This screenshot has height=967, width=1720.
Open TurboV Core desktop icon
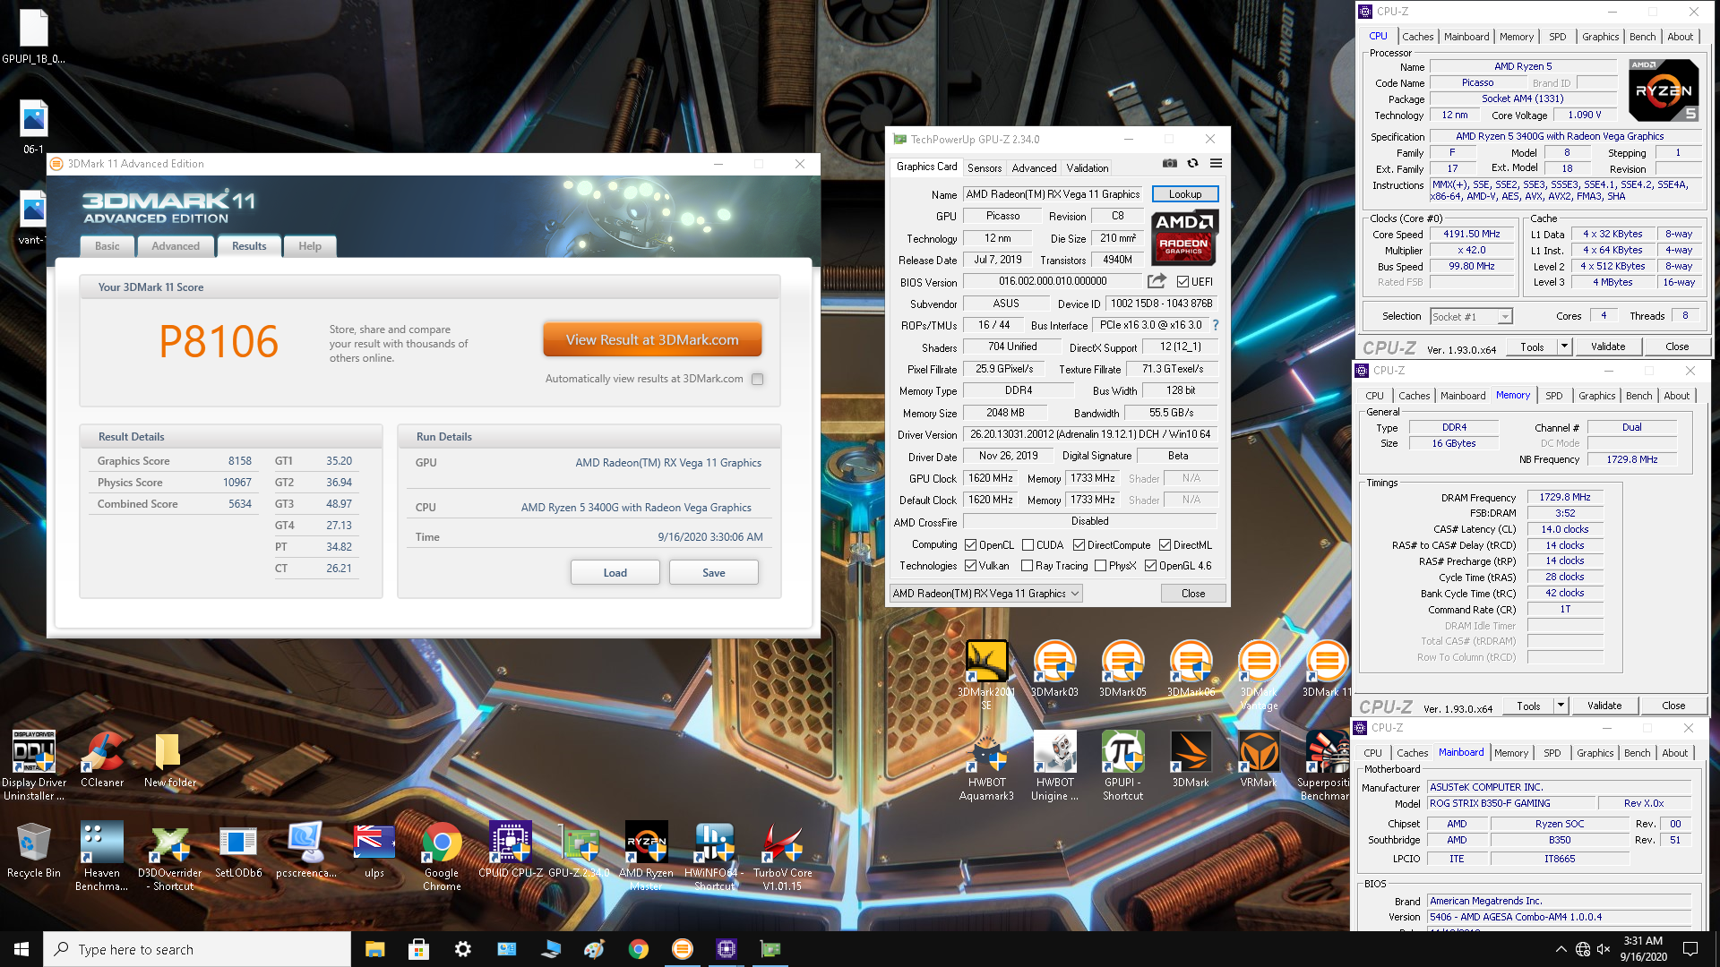[782, 856]
